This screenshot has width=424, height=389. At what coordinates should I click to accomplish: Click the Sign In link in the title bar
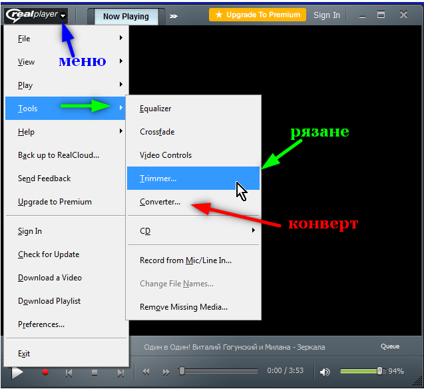coord(327,15)
